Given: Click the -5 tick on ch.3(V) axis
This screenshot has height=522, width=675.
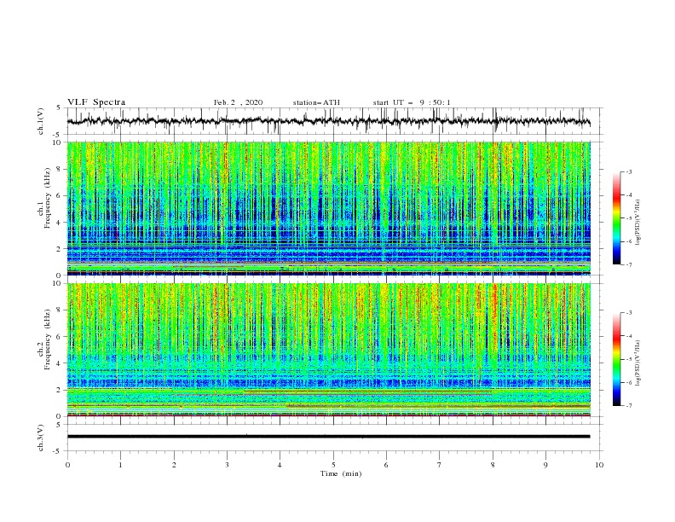Looking at the screenshot, I should point(58,451).
